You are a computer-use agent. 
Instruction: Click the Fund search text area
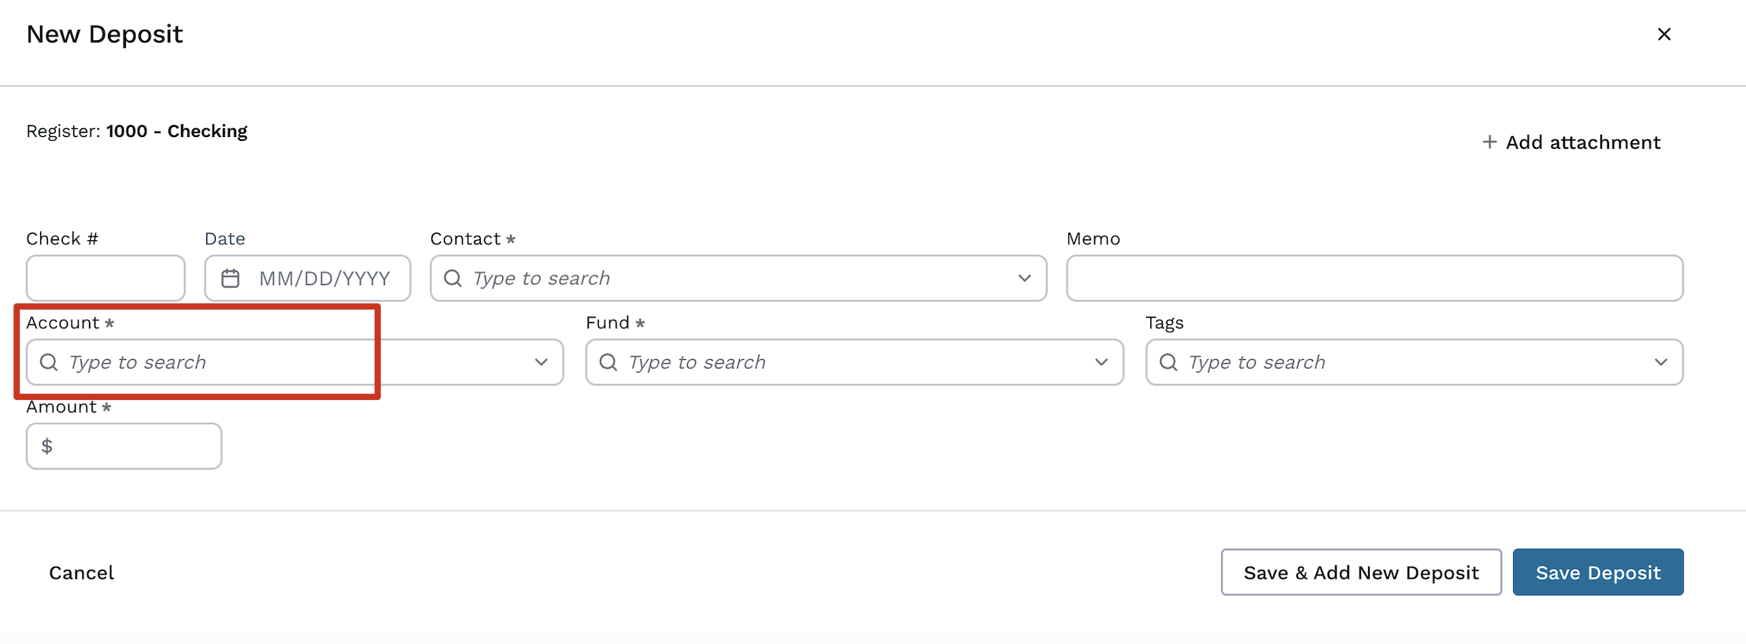point(850,362)
